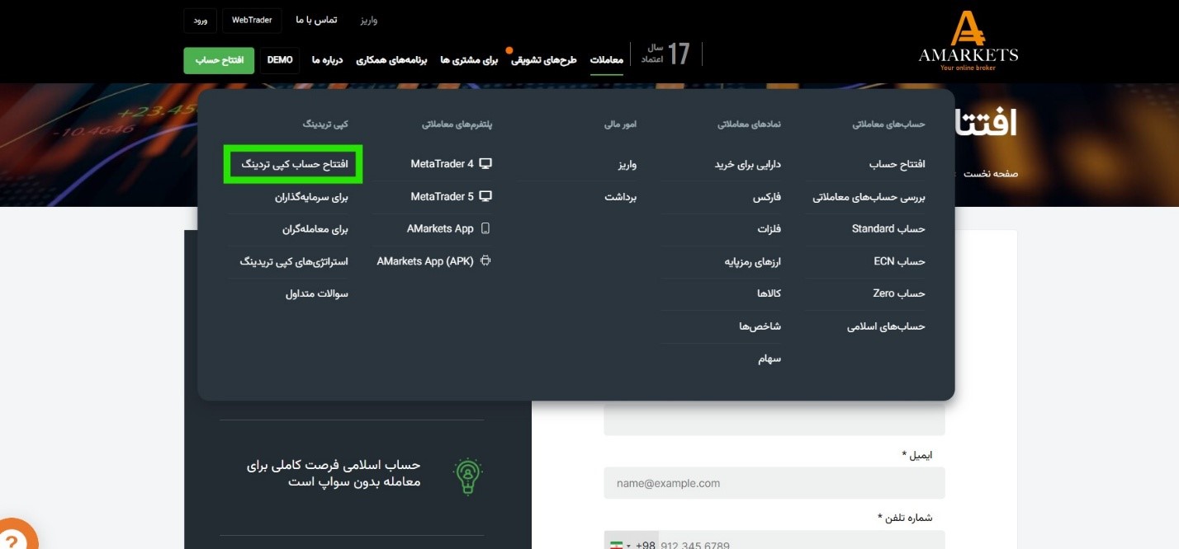Go to ارزهای رمزپایه instruments link
Screen dimensions: 1179x549
(752, 261)
